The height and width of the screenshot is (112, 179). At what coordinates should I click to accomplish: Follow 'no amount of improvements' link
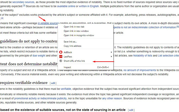point(140,70)
